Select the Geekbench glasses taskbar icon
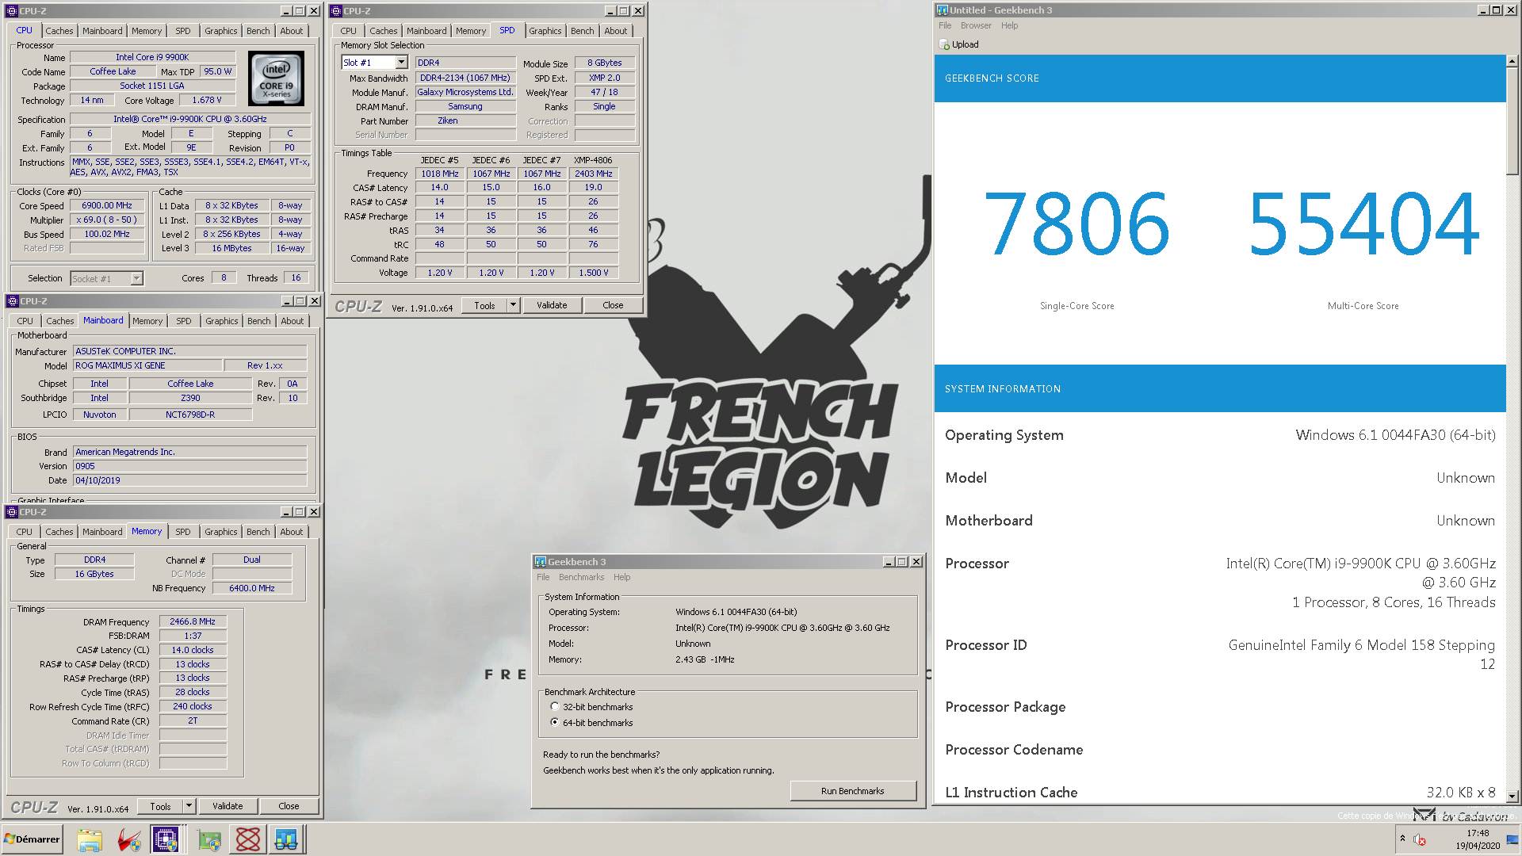The width and height of the screenshot is (1522, 856). 286,839
